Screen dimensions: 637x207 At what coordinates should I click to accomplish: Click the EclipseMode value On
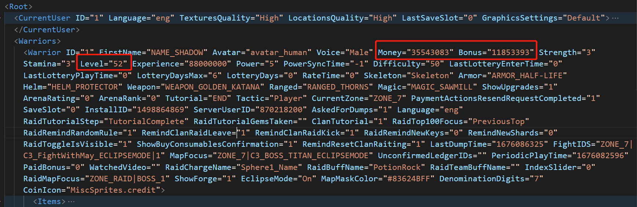(307, 179)
